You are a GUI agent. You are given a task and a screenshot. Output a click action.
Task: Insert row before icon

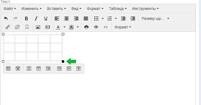point(29,69)
